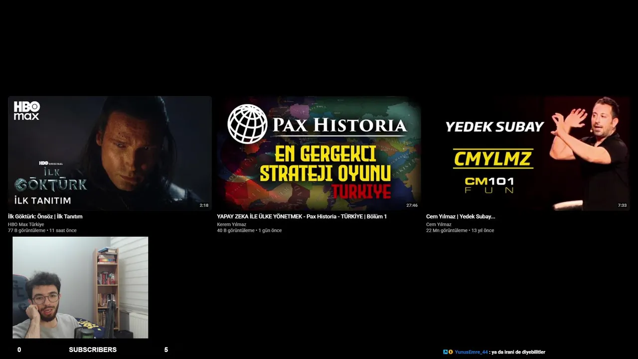
Task: Open the Kerem Yılmaz channel name
Action: [x=231, y=224]
